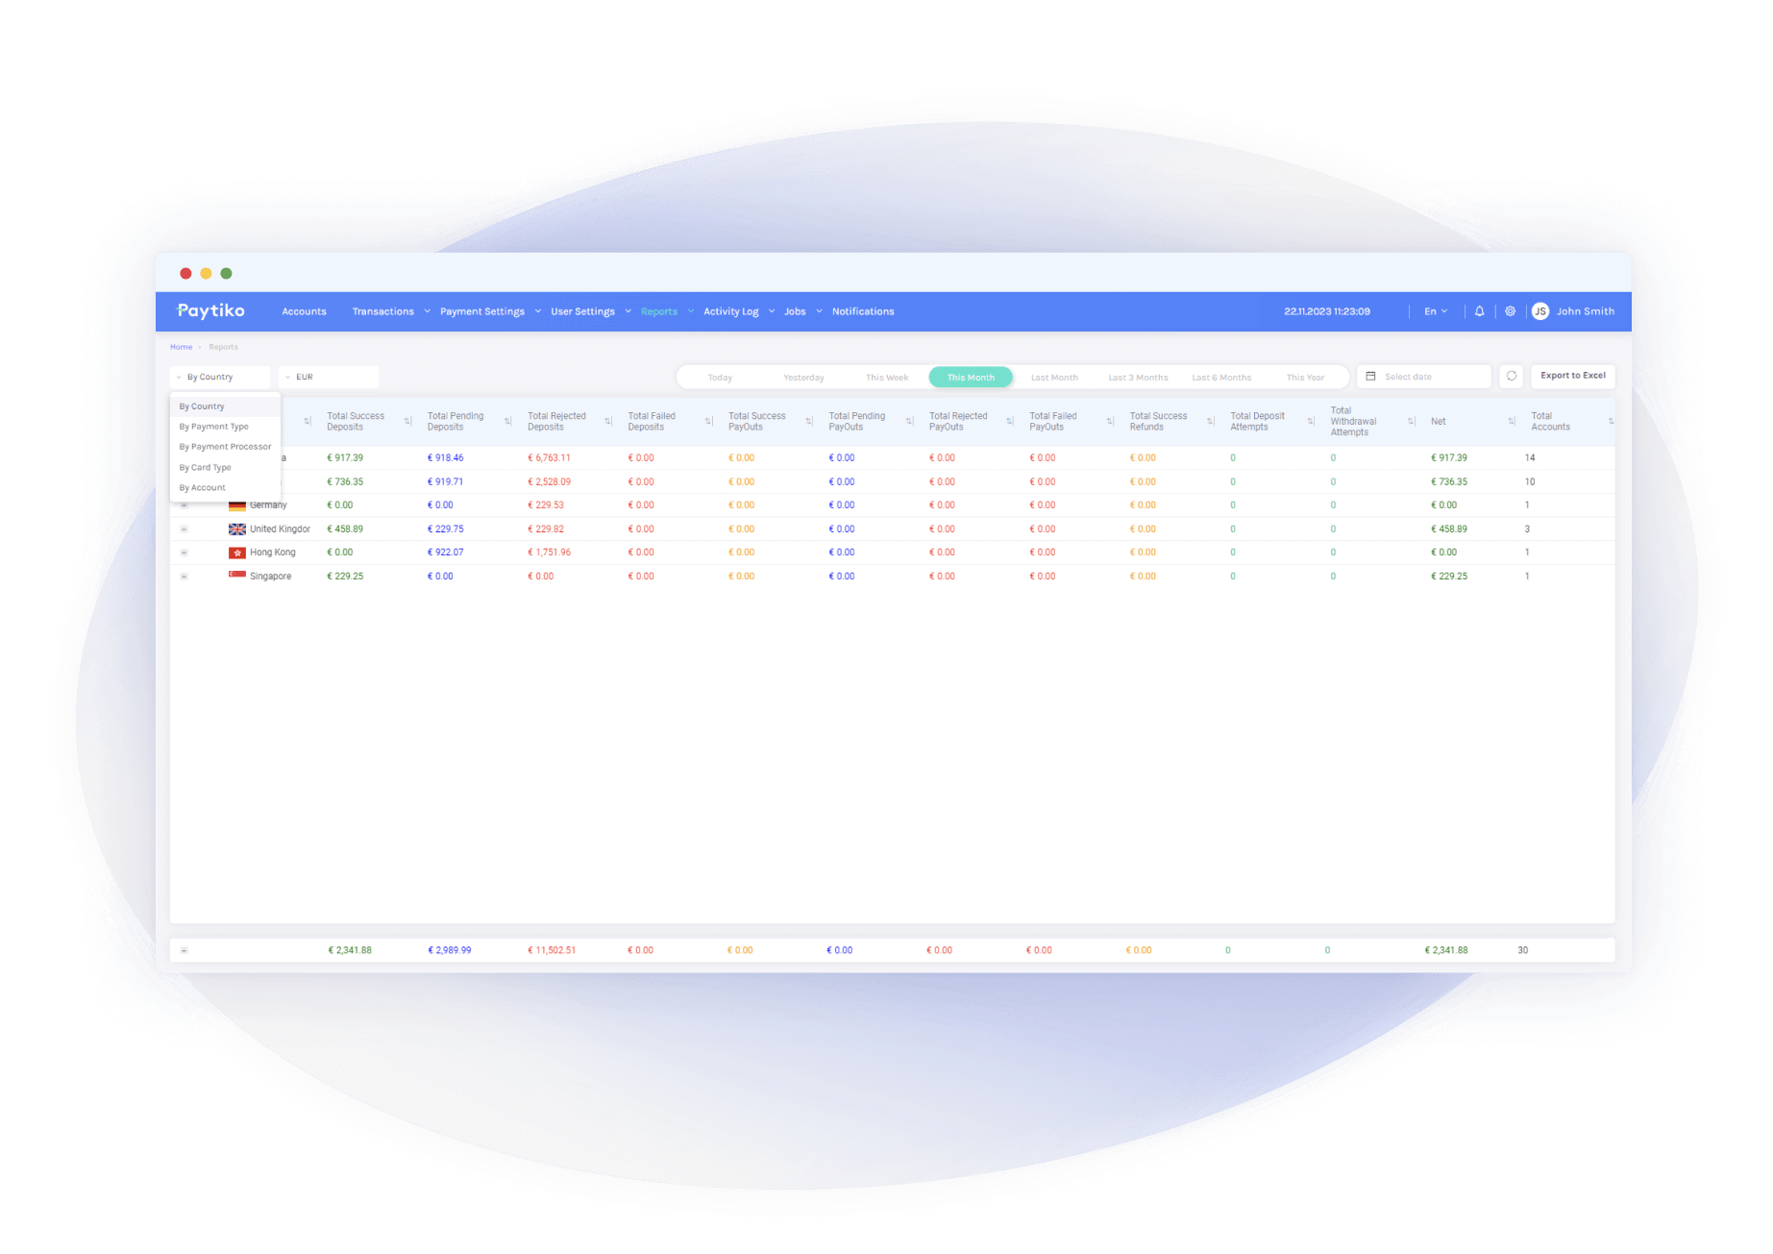Click the Germany flag icon

click(x=236, y=505)
